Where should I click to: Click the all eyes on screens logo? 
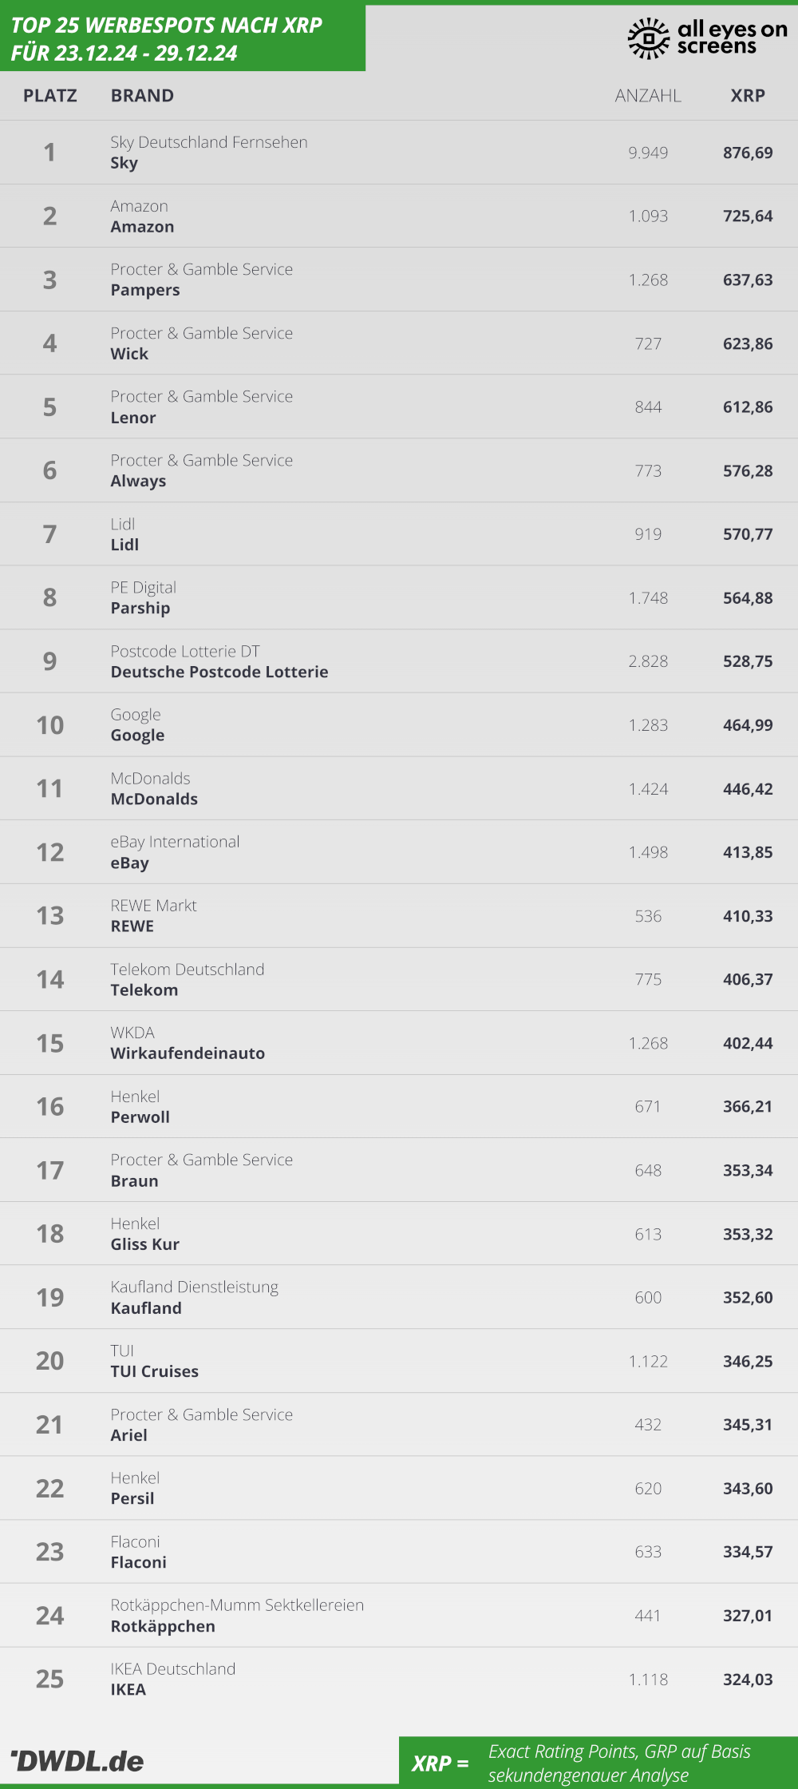click(708, 38)
